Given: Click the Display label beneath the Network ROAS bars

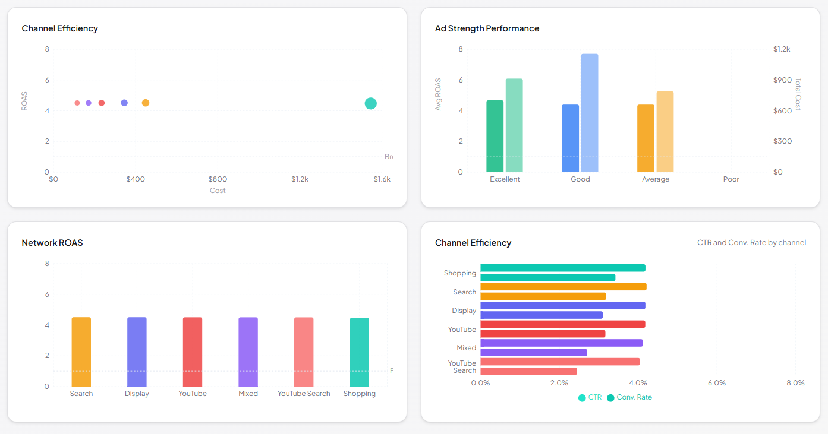Looking at the screenshot, I should coord(137,394).
